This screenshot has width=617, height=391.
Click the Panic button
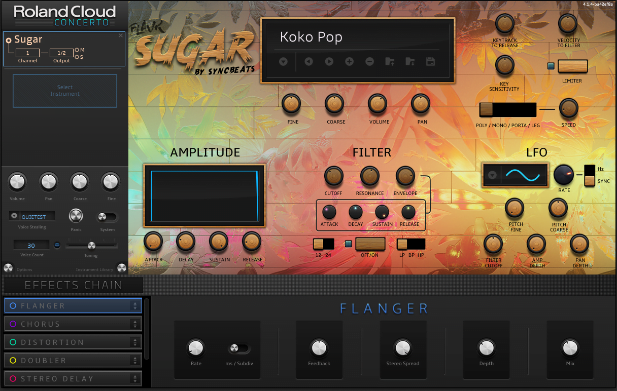76,216
